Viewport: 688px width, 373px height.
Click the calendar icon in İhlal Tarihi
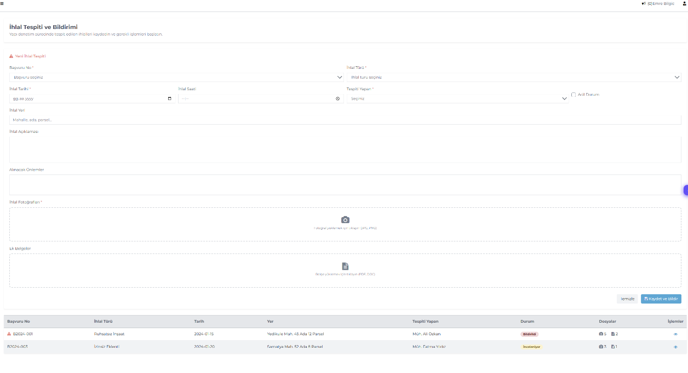[169, 98]
